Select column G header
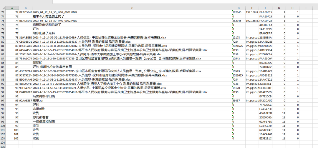This screenshot has width=318, height=148. pos(279,8)
